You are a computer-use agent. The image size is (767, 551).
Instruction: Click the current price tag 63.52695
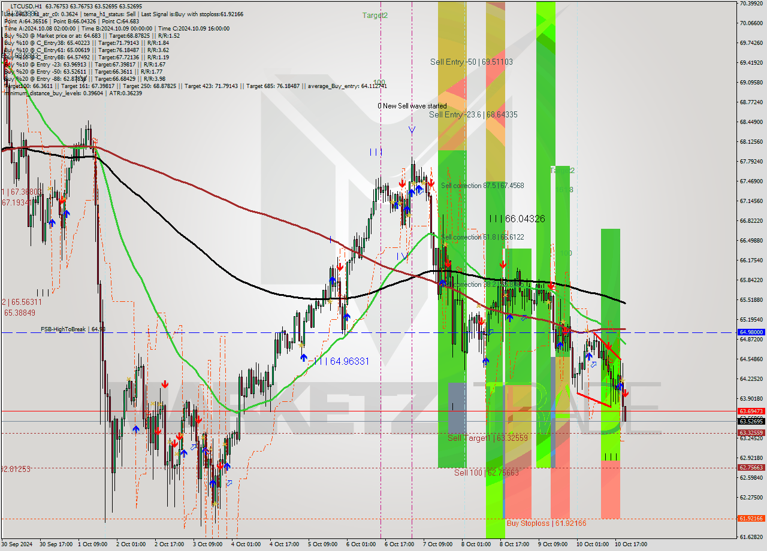(x=751, y=421)
